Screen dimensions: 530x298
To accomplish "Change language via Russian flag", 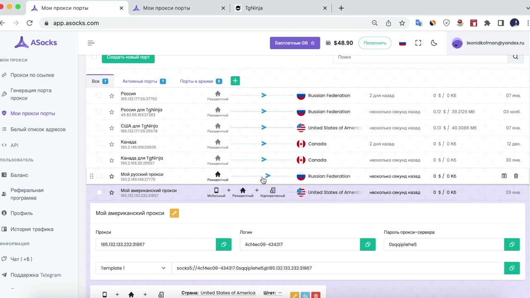I will [x=402, y=43].
